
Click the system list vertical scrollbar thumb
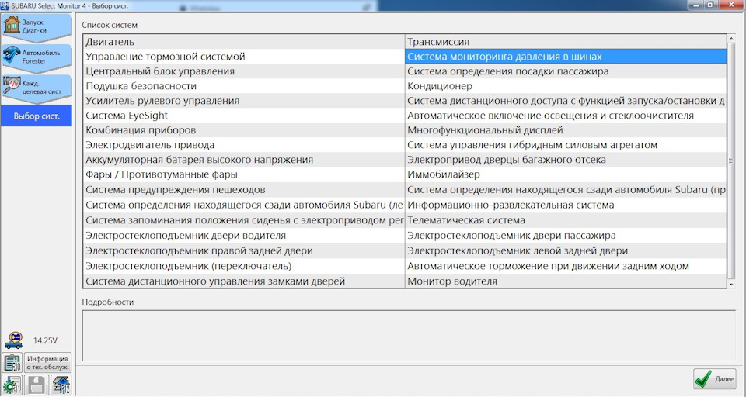click(x=731, y=161)
